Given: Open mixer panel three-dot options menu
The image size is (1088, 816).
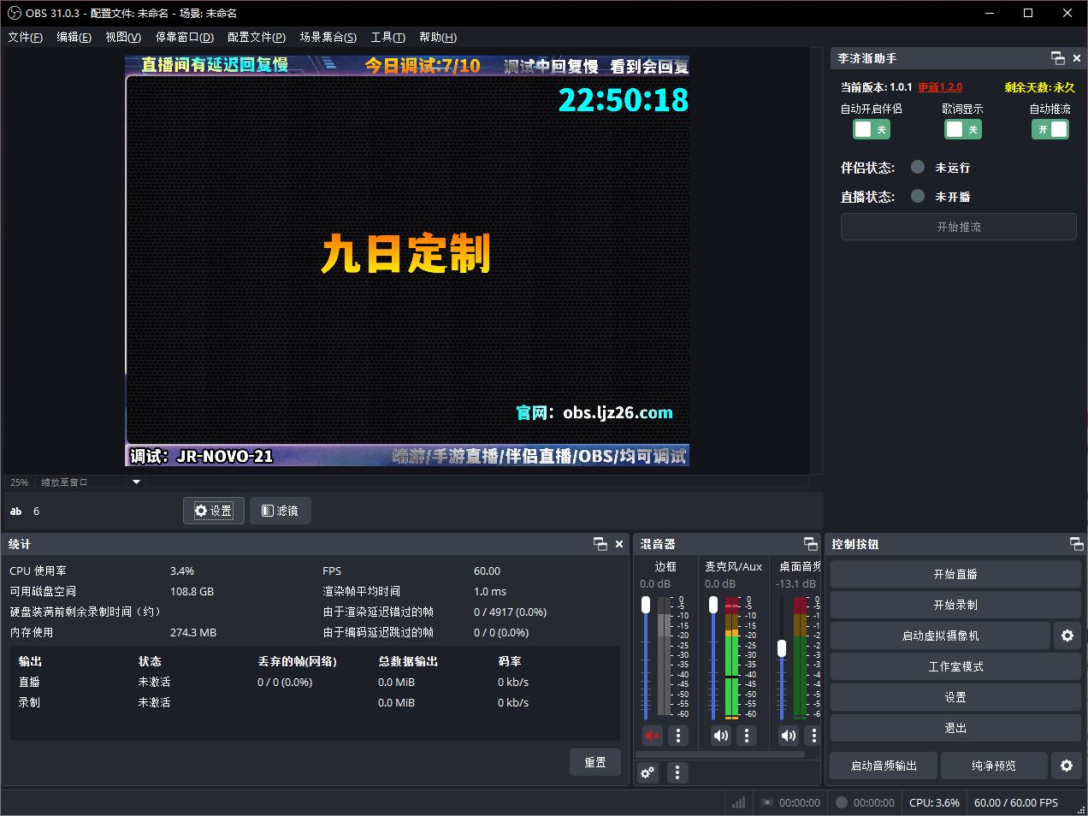Looking at the screenshot, I should point(677,772).
